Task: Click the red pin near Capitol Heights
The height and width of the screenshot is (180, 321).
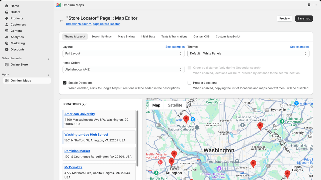Action: click(287, 174)
